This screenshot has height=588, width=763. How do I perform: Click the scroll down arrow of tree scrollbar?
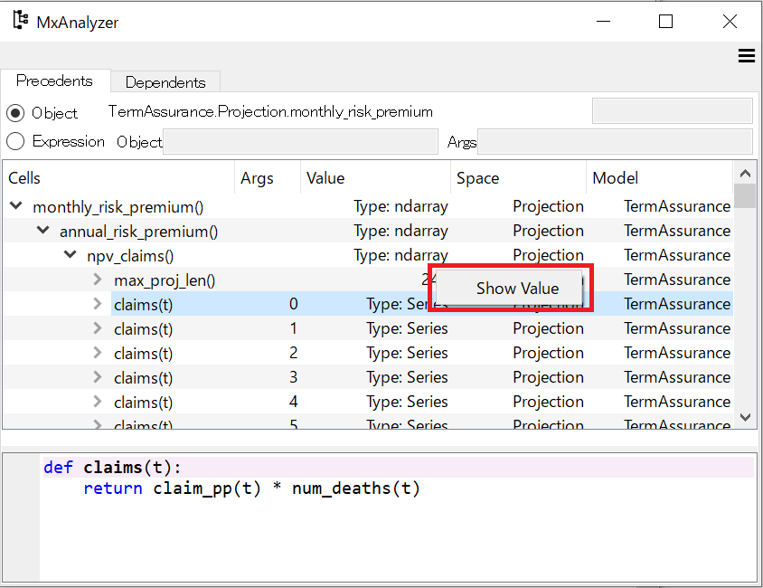point(745,417)
